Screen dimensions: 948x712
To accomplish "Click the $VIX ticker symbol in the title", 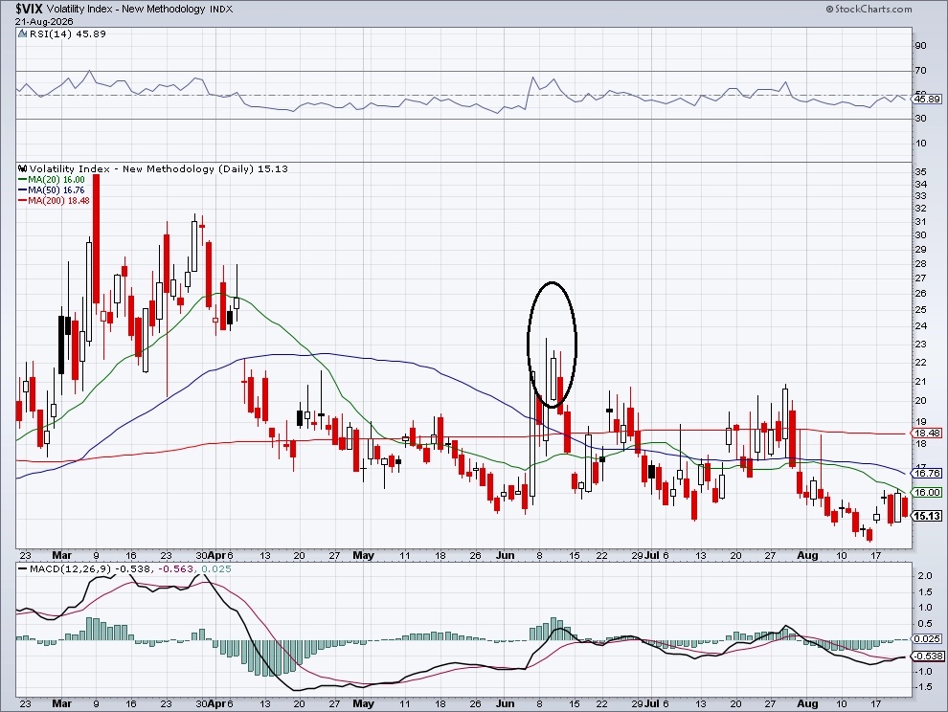I will point(29,9).
